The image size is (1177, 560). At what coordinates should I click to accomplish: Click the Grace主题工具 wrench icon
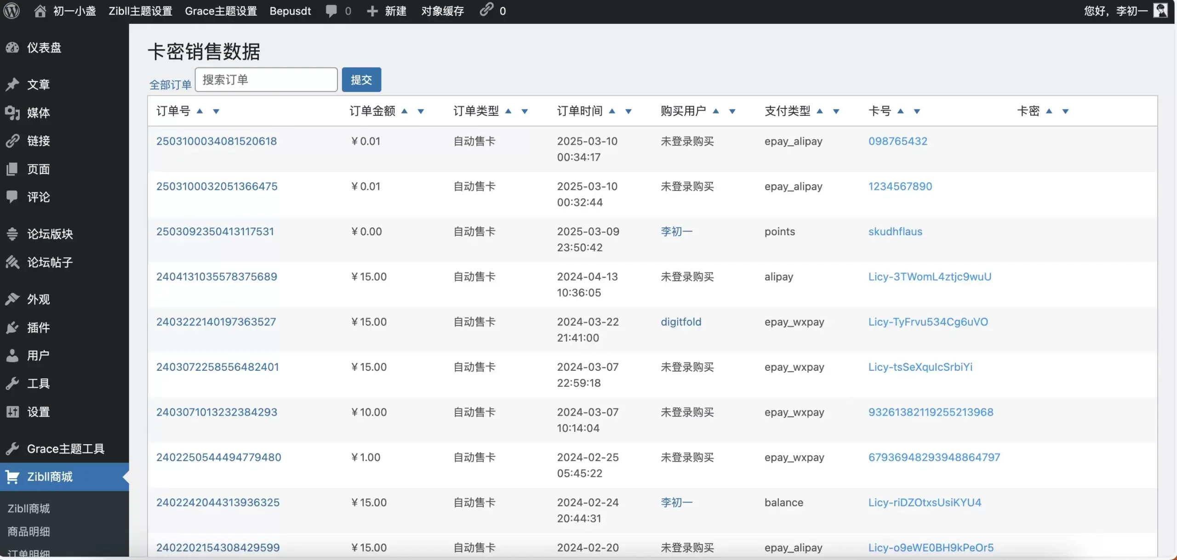coord(12,448)
